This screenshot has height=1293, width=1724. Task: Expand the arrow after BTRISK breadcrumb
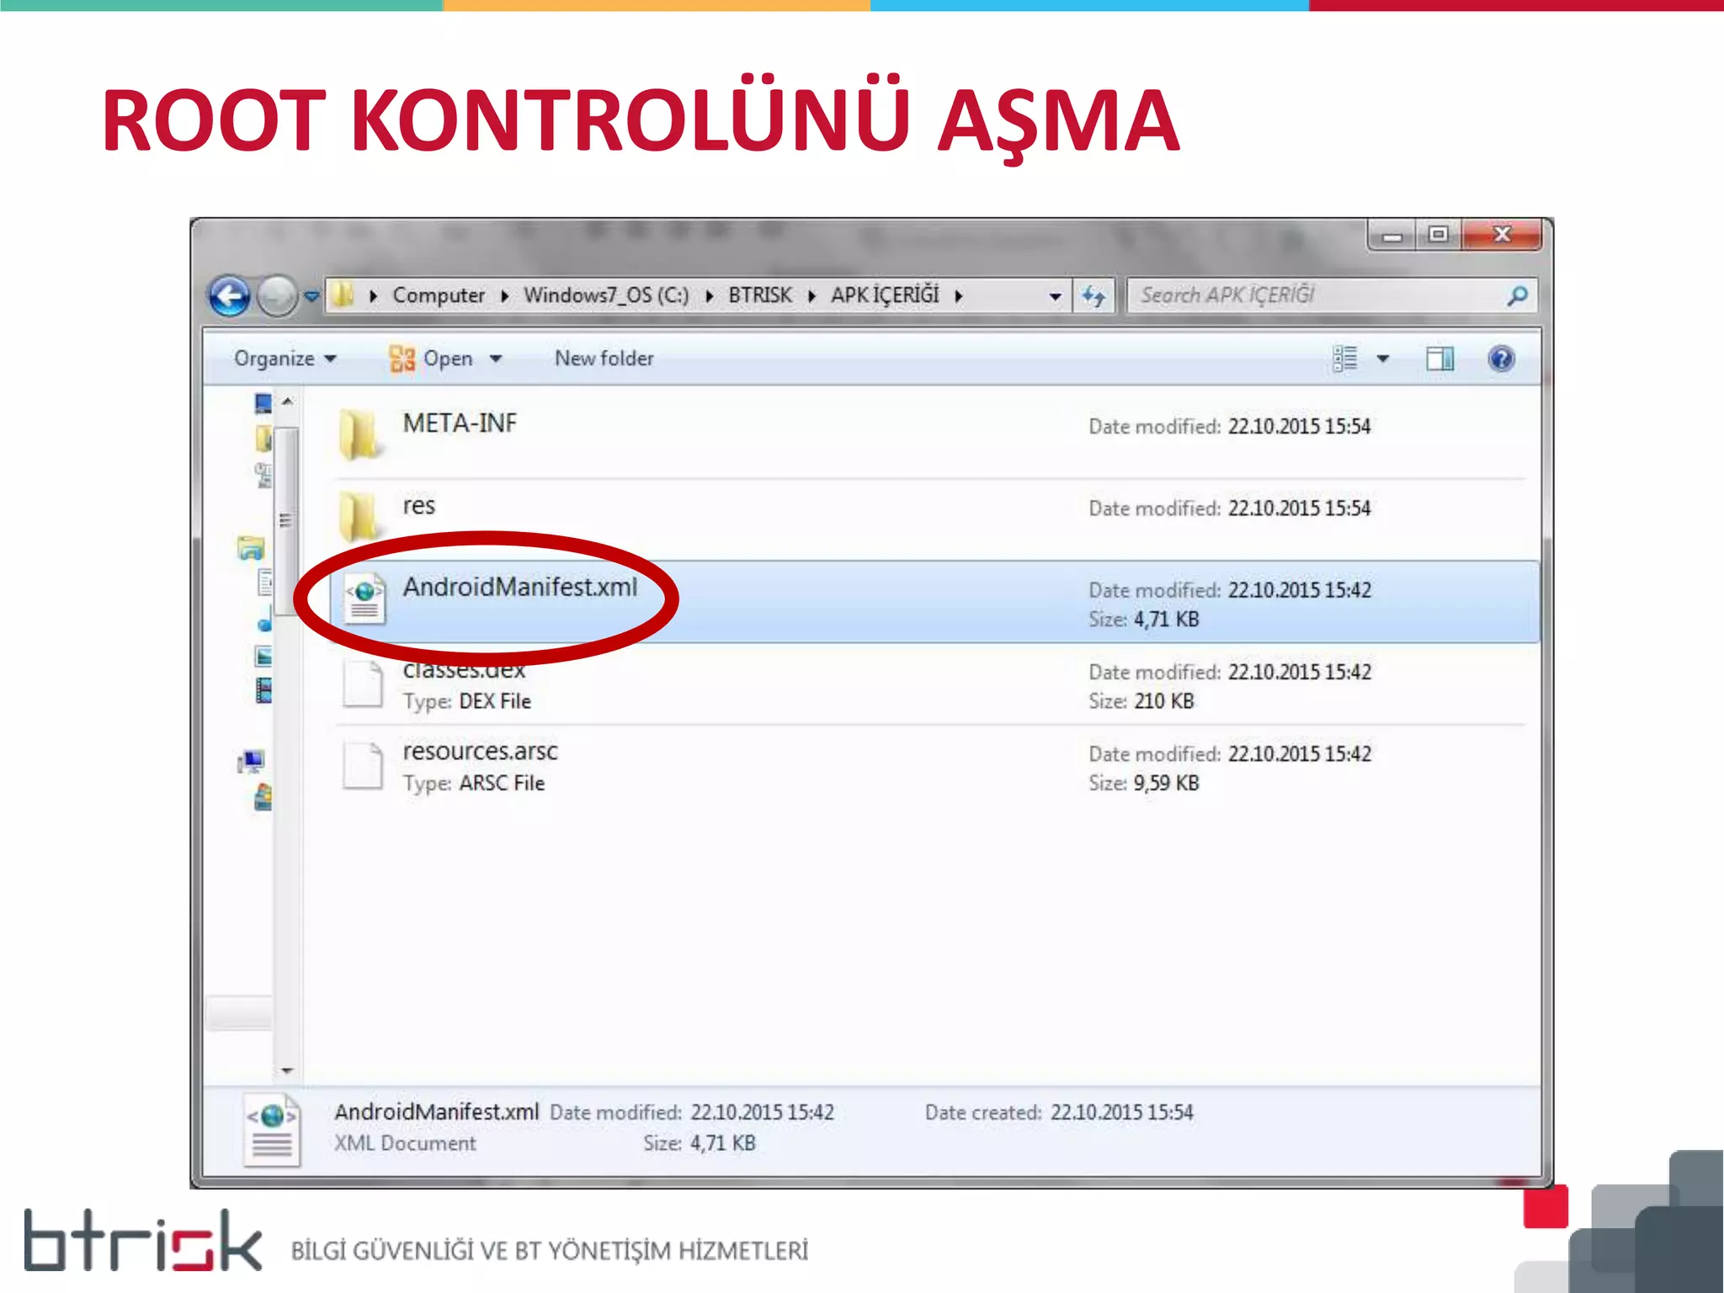point(812,296)
